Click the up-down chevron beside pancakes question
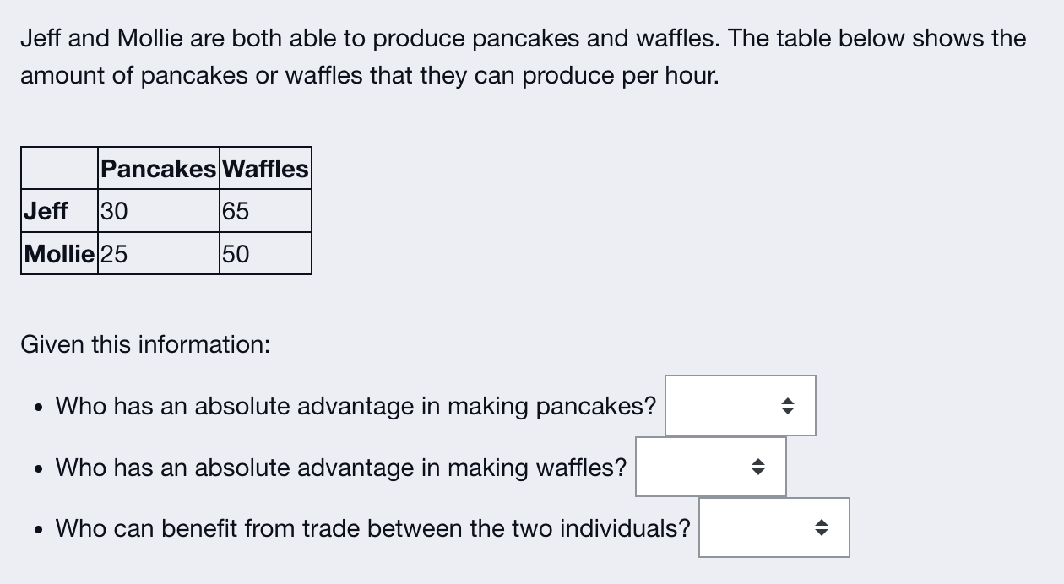This screenshot has height=584, width=1064. click(787, 406)
